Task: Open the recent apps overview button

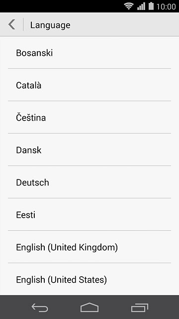Action: coord(139,308)
